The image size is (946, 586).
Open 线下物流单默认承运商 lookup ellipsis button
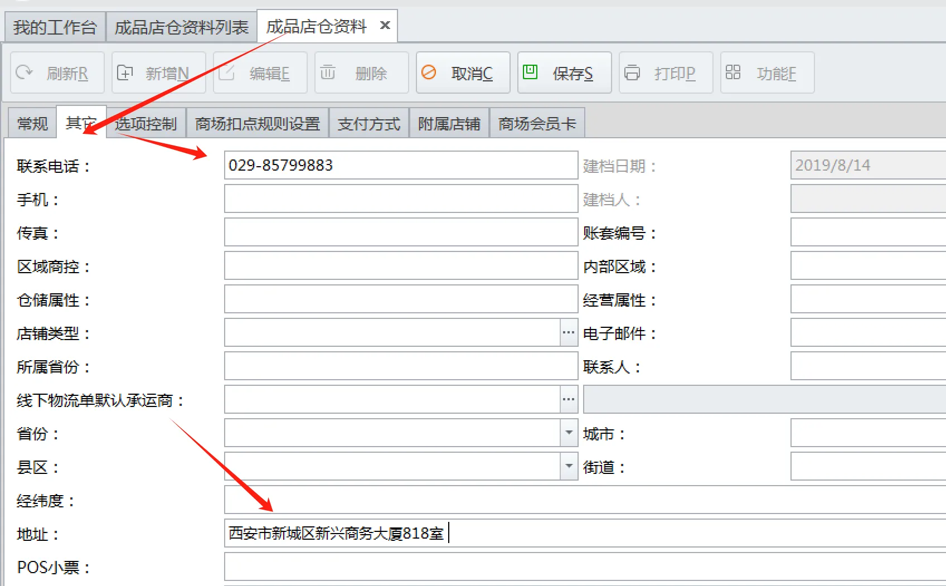pos(569,400)
